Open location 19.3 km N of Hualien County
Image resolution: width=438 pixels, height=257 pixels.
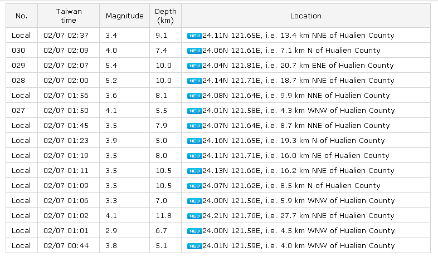(x=293, y=141)
